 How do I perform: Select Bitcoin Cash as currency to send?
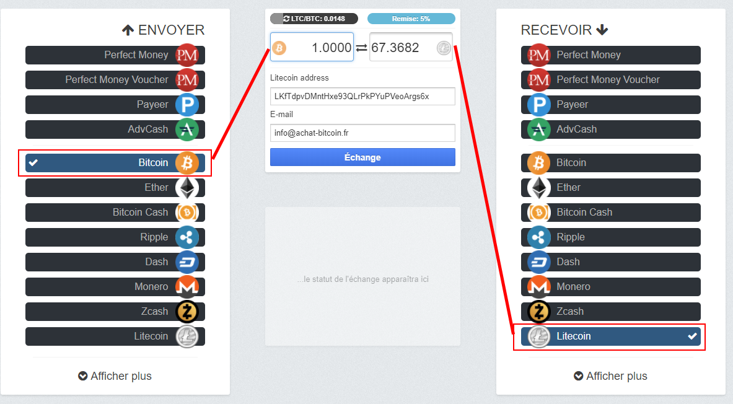[x=115, y=213]
